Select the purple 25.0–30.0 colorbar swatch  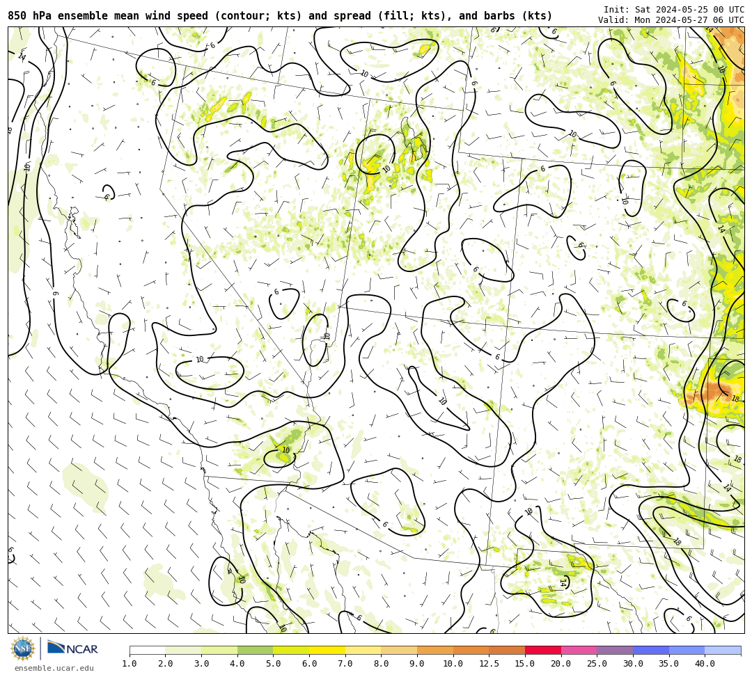tap(615, 650)
